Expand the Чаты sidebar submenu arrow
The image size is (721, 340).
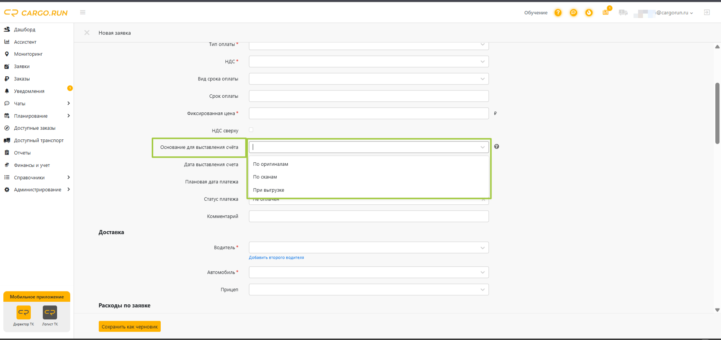click(68, 103)
